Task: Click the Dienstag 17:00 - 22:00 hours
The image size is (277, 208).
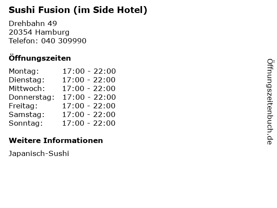Action: (x=89, y=80)
